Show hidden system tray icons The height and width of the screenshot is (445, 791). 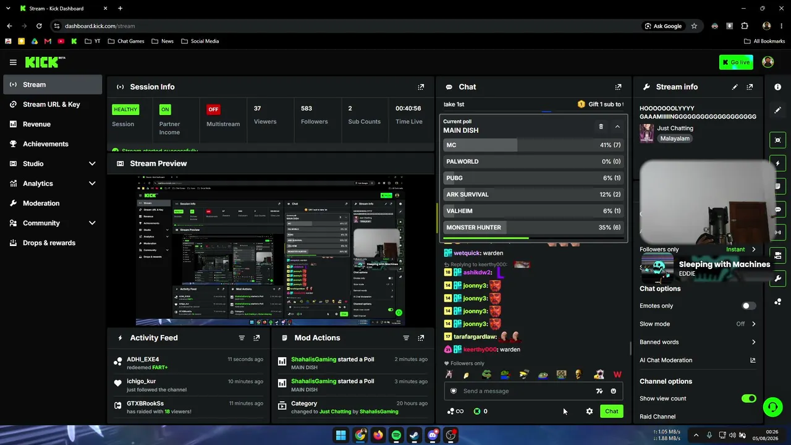pos(696,435)
